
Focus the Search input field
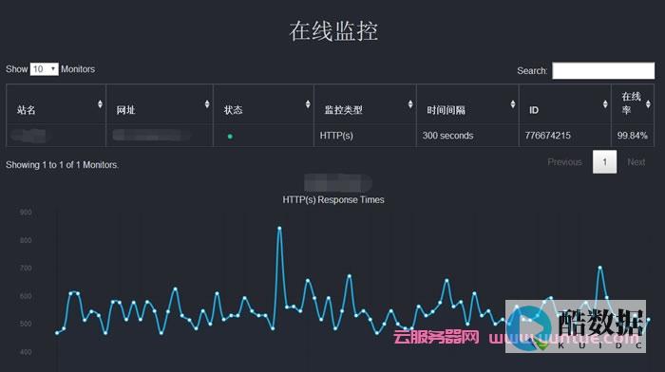tap(603, 70)
